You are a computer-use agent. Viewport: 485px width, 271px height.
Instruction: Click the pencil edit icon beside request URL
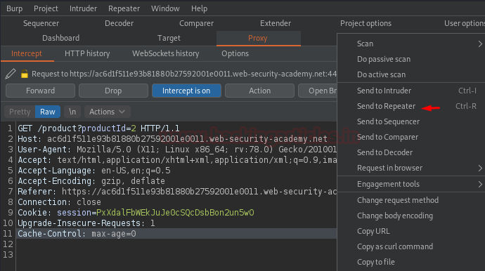pos(11,74)
